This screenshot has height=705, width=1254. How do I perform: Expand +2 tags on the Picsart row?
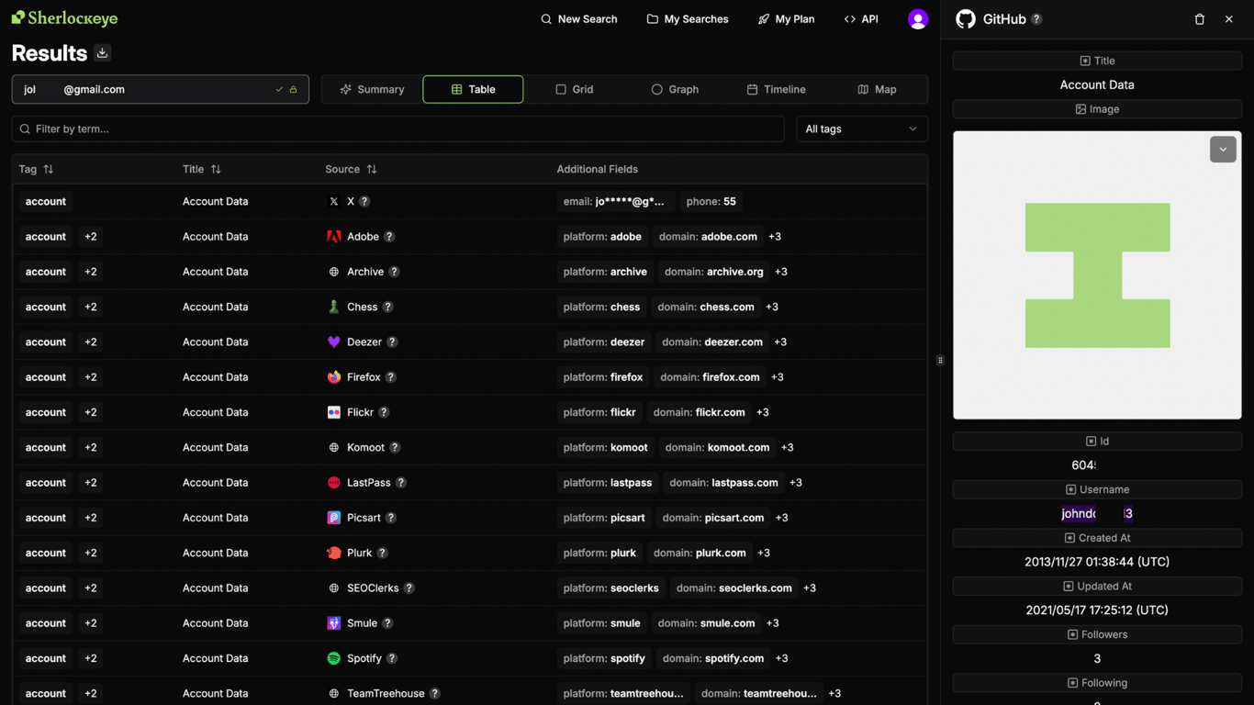pyautogui.click(x=91, y=518)
